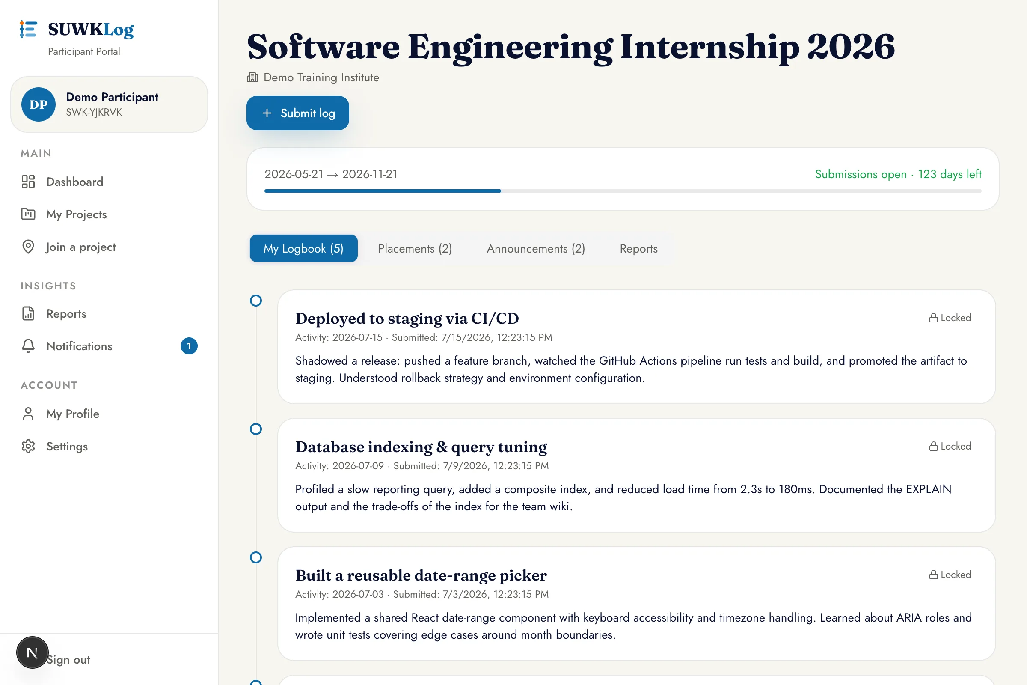Click the Submit log button
Image resolution: width=1027 pixels, height=685 pixels.
[x=298, y=113]
